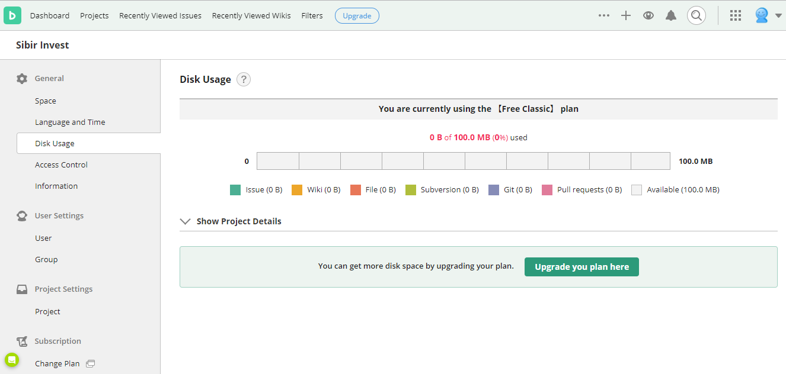The width and height of the screenshot is (786, 374).
Task: Click the Free Classic plan banner text
Action: pyautogui.click(x=478, y=109)
